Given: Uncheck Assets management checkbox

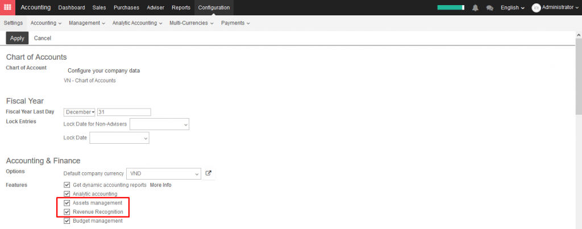Looking at the screenshot, I should [67, 203].
